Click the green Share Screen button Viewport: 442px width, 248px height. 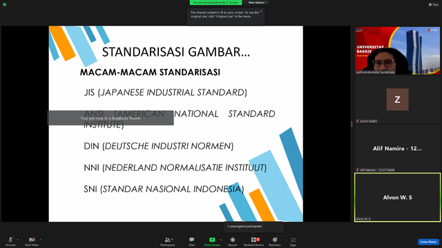tap(212, 241)
